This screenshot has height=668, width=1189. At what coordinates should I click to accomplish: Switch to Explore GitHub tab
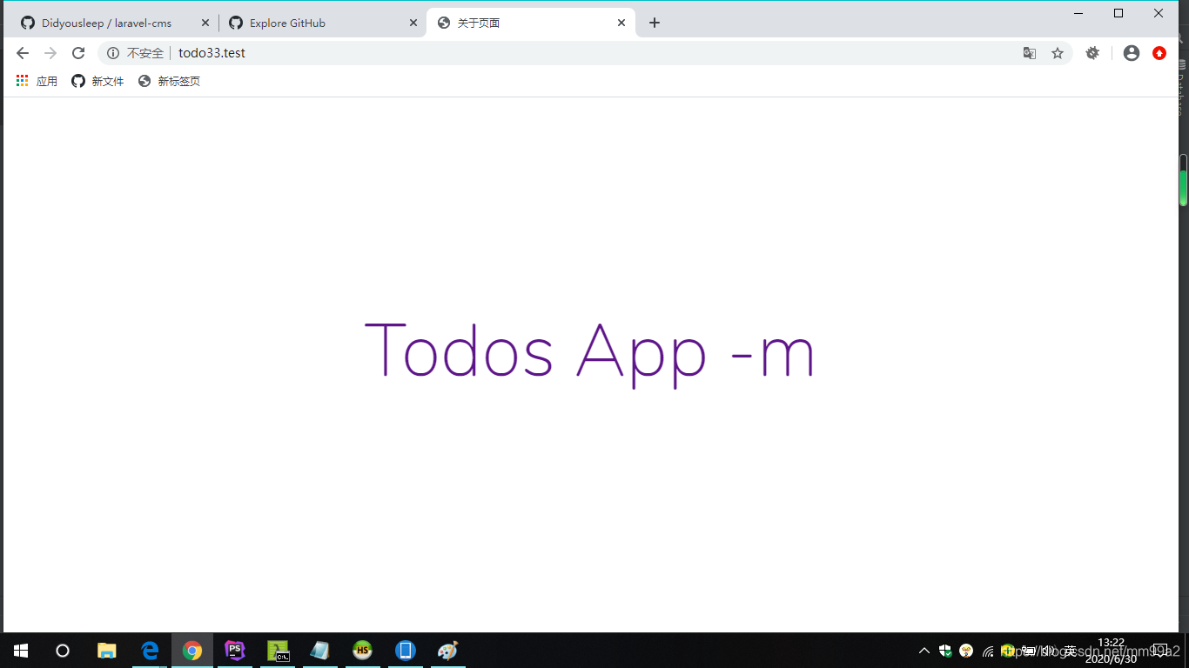tap(321, 23)
